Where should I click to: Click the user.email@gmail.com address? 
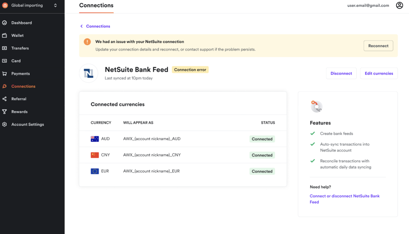[368, 6]
